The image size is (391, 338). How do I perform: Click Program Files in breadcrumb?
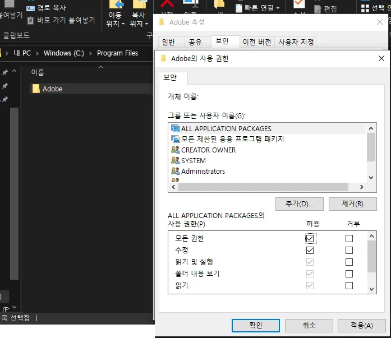coord(117,53)
